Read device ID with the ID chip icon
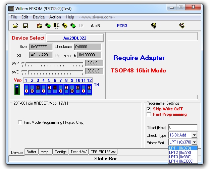This screenshot has width=210, height=169. tap(73, 25)
